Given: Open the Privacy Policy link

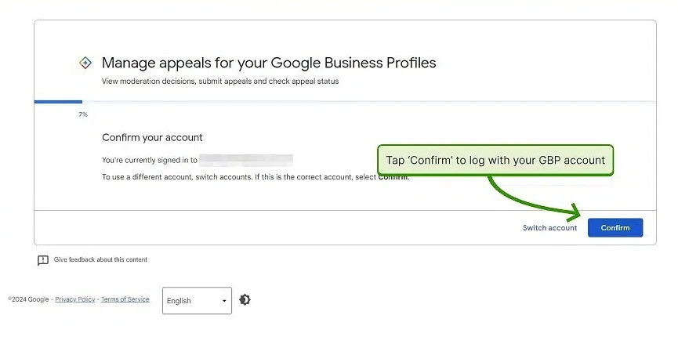Looking at the screenshot, I should [74, 299].
